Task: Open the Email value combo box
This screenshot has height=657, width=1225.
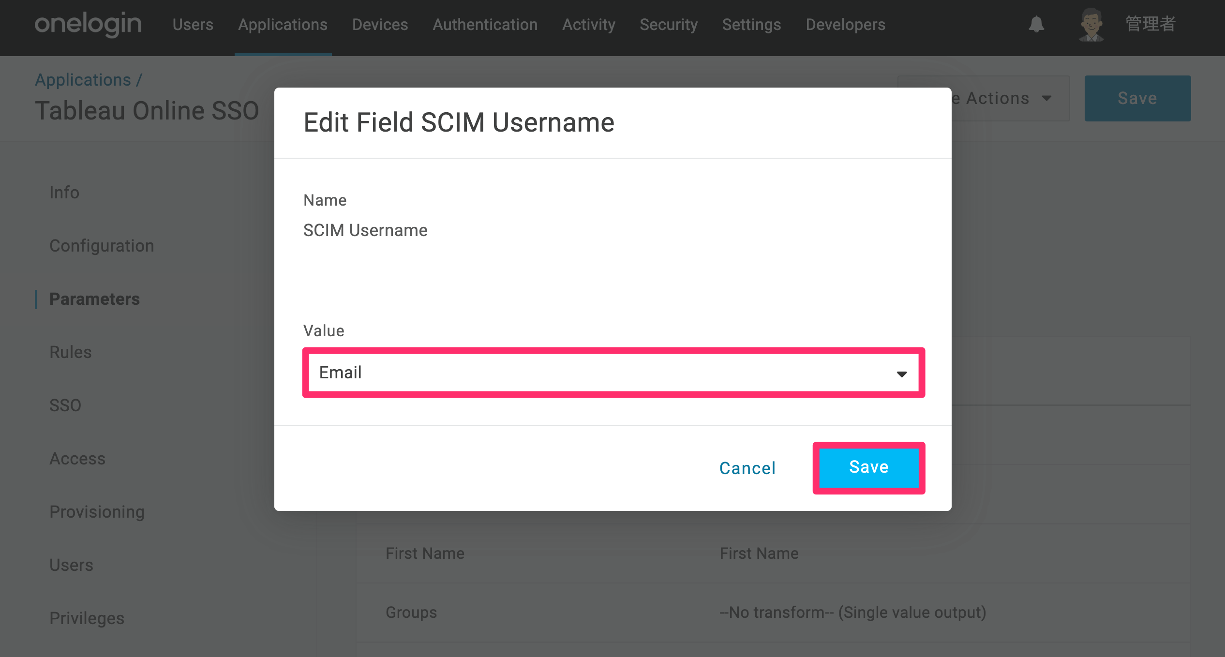Action: click(613, 373)
